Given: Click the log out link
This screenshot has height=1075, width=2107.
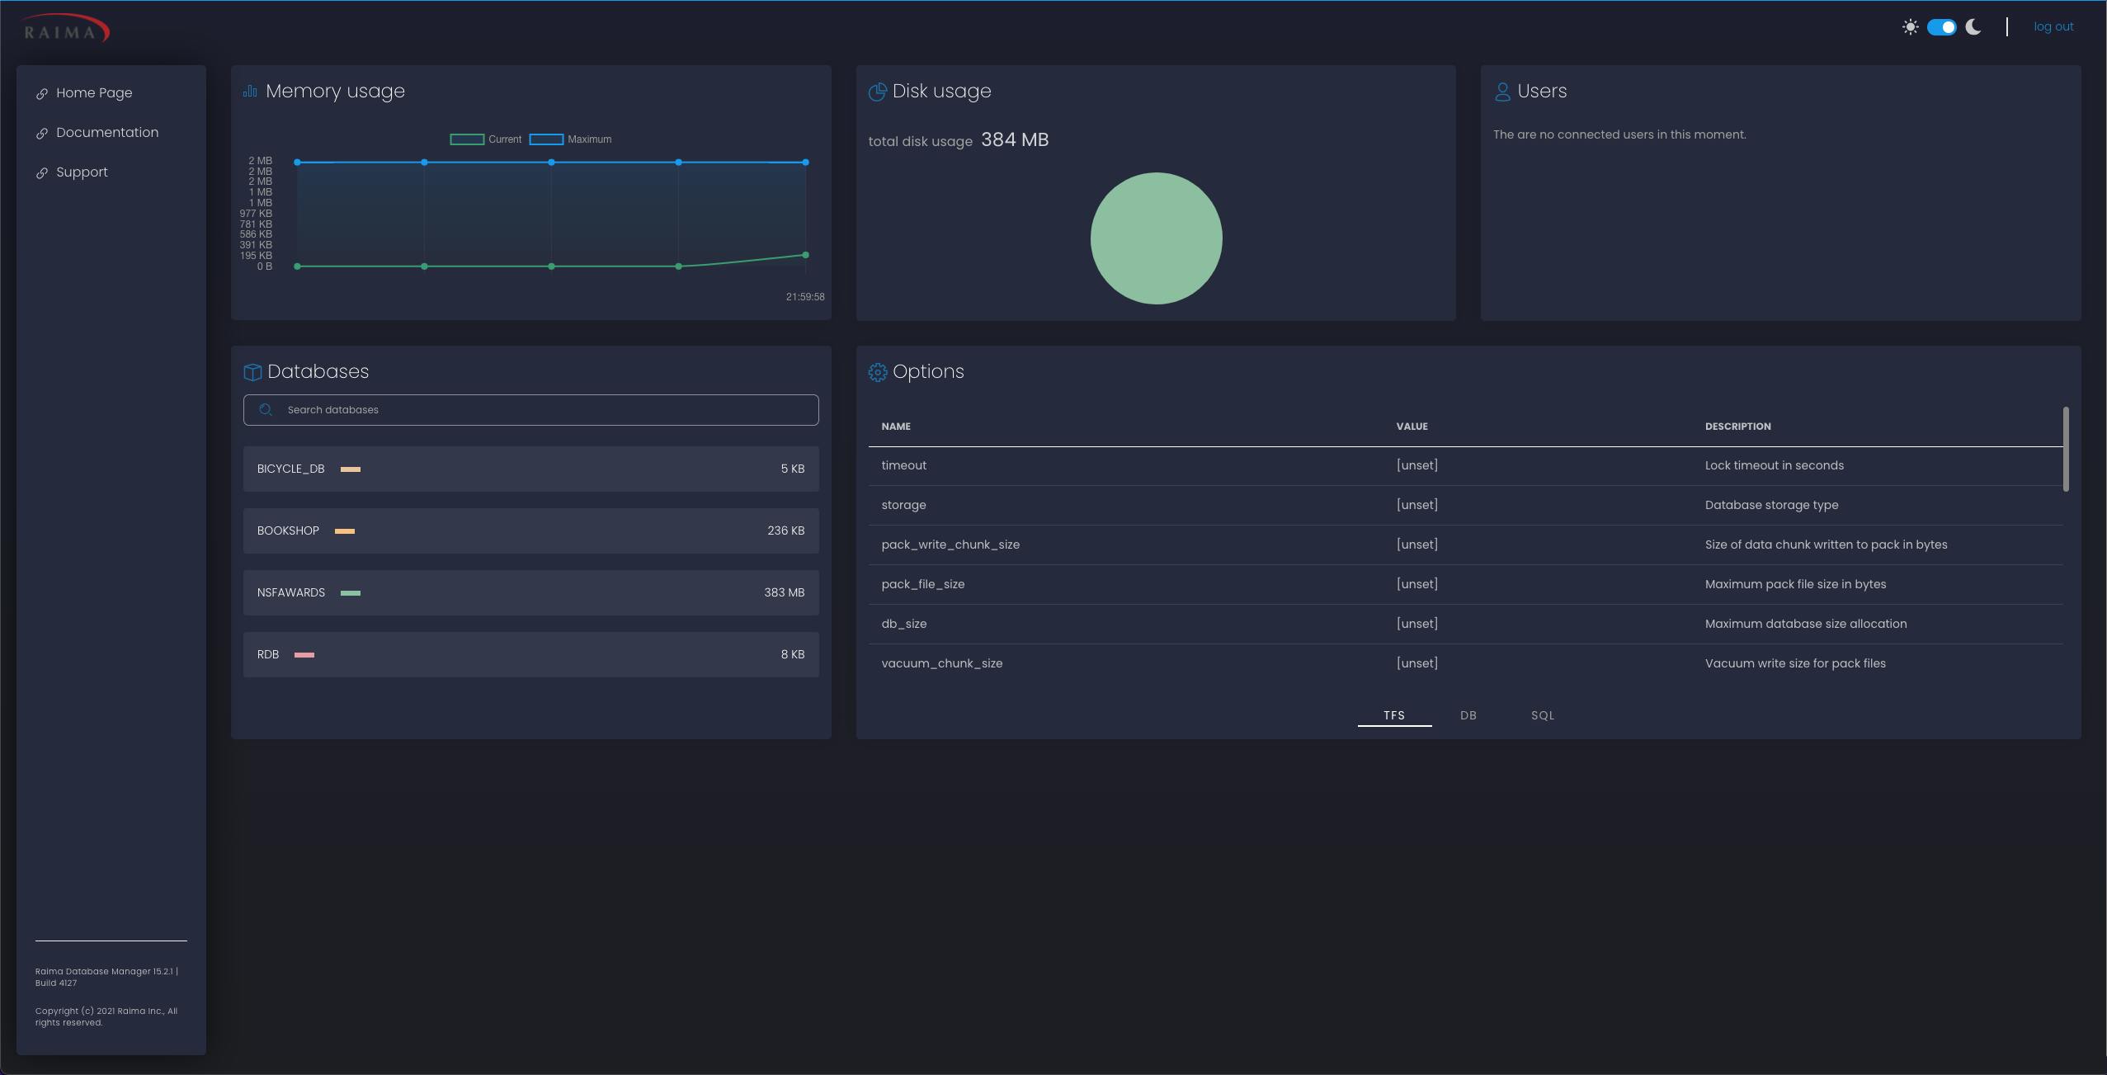Looking at the screenshot, I should point(2053,27).
